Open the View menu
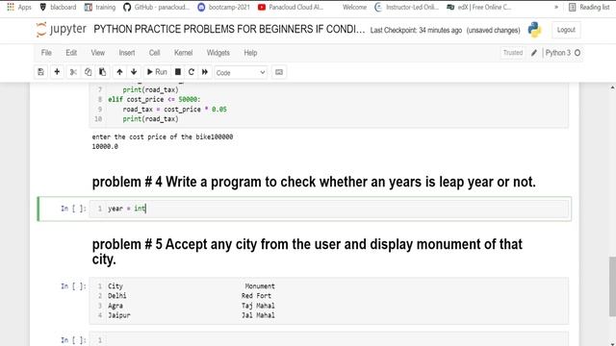Screen dimensions: 616x346 point(98,53)
